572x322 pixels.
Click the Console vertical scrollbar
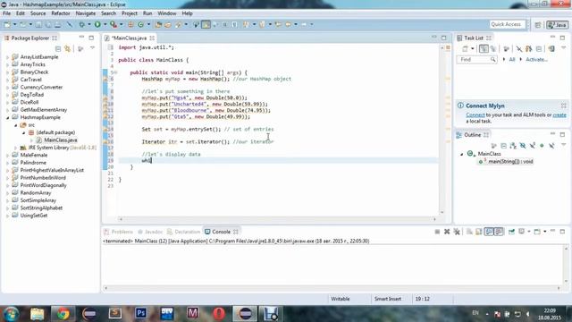click(566, 265)
